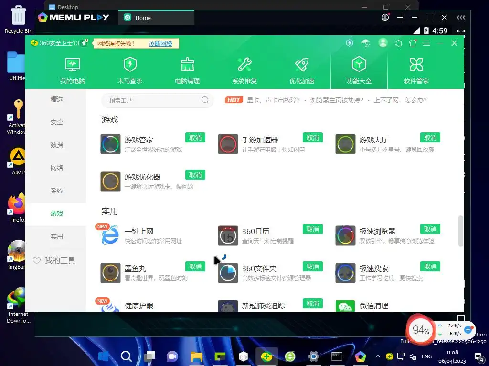Collapse MEmu sidebar with triple chevron
The width and height of the screenshot is (489, 366).
click(x=461, y=18)
